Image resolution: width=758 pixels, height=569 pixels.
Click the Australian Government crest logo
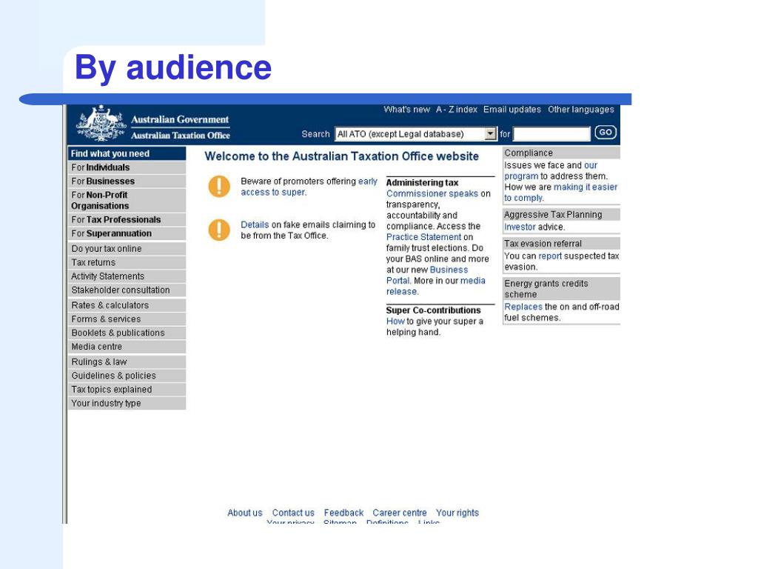(x=101, y=124)
